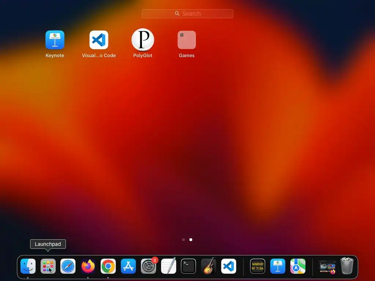The image size is (375, 281).
Task: Open the Games folder in Launchpad
Action: [186, 40]
